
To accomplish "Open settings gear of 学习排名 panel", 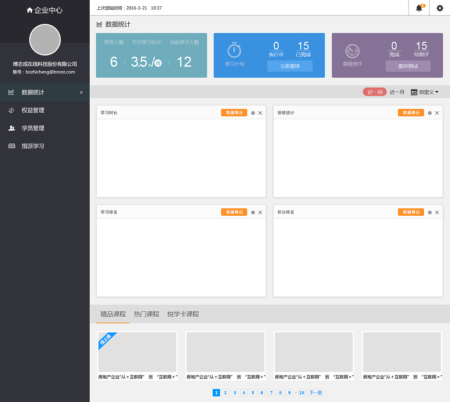I will tap(253, 212).
